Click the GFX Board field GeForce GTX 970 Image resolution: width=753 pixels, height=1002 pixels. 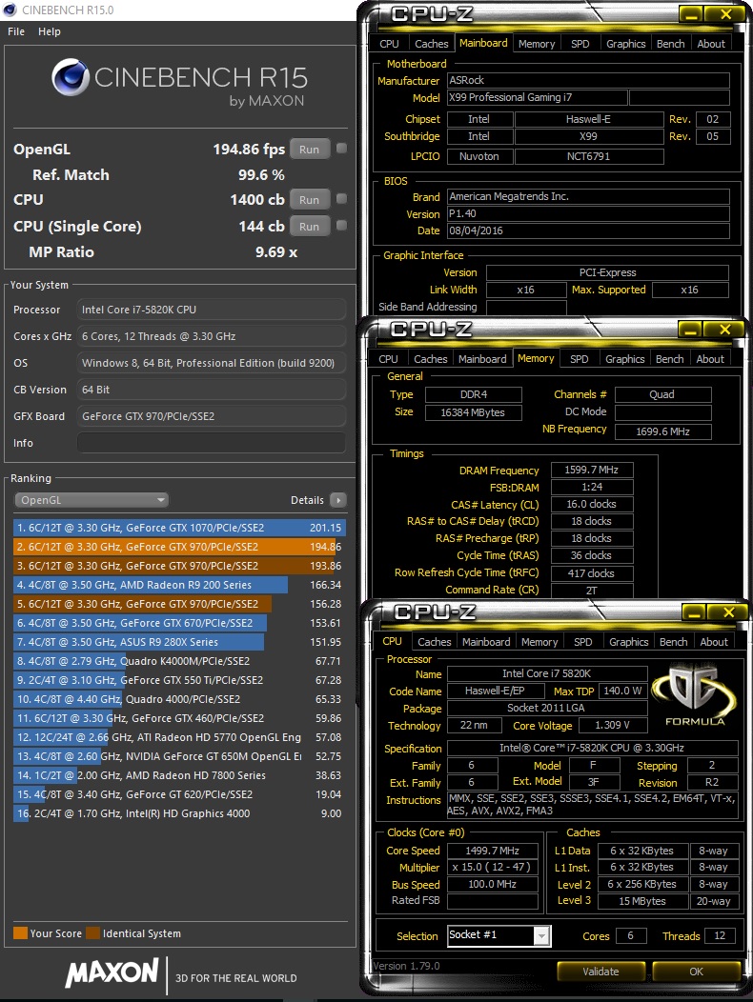pyautogui.click(x=211, y=416)
